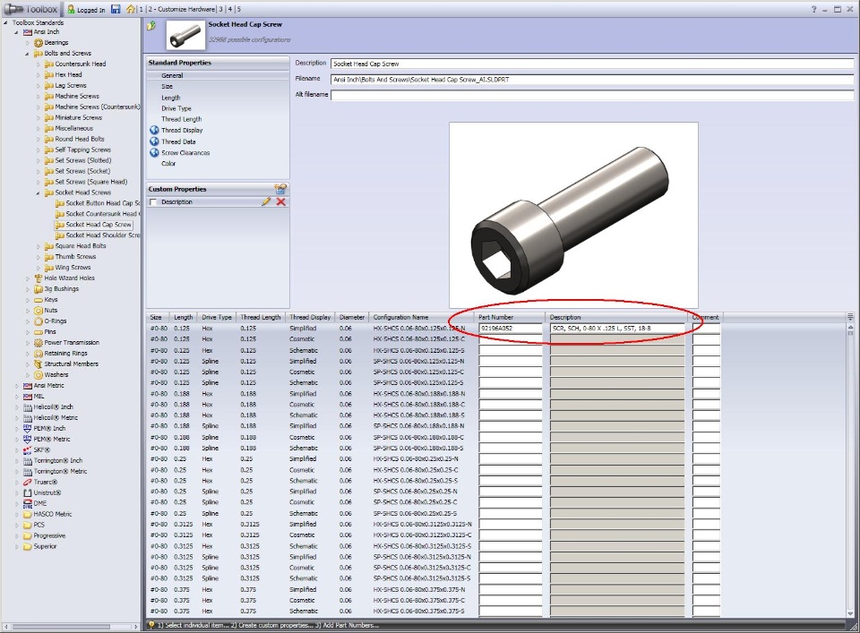The width and height of the screenshot is (860, 633).
Task: Click the Logged In user icon
Action: [x=71, y=9]
